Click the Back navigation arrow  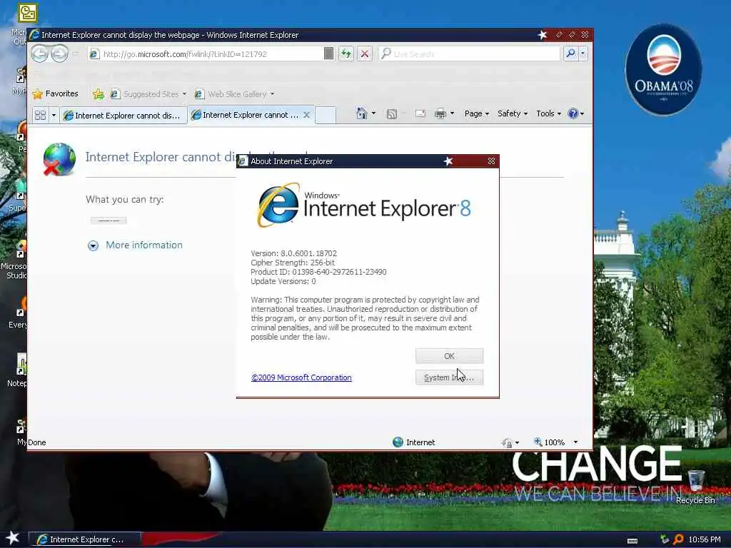click(x=40, y=54)
